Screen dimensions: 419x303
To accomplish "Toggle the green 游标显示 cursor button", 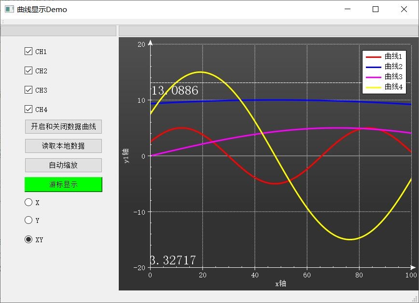I will 63,184.
